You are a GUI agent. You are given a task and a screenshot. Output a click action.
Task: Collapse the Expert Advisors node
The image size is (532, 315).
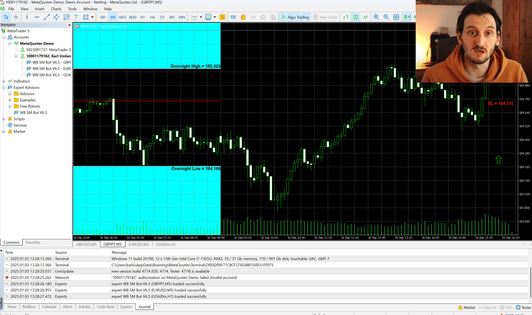(x=4, y=88)
